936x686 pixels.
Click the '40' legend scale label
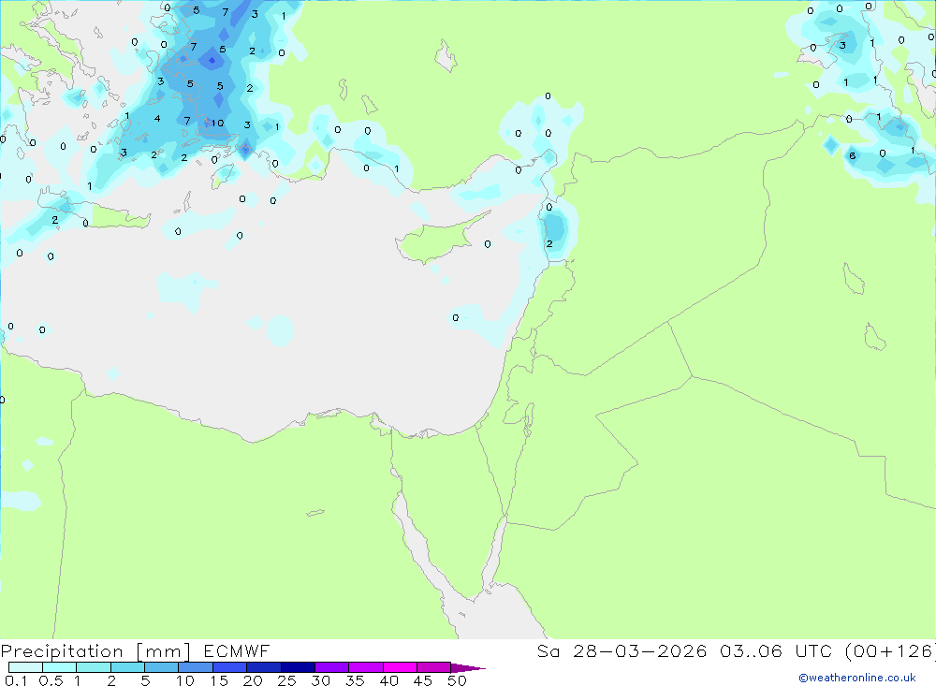[389, 680]
